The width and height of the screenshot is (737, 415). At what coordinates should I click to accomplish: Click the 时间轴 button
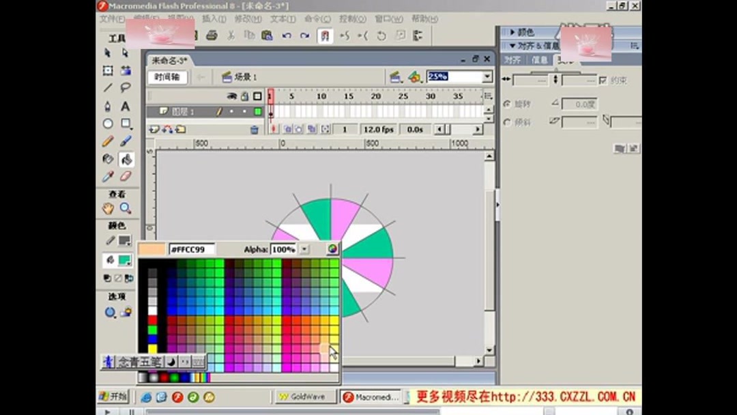167,77
